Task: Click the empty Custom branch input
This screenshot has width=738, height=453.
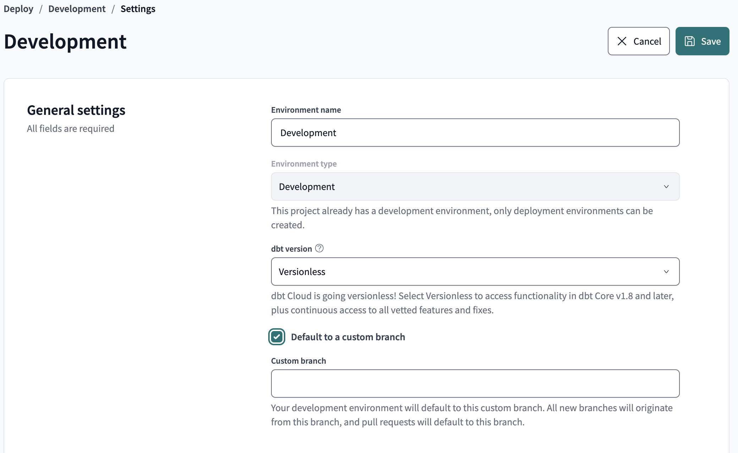Action: point(475,383)
